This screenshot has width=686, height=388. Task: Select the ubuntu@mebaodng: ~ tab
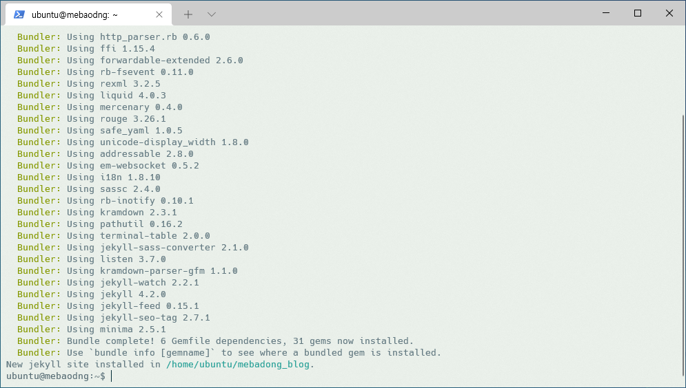[88, 14]
